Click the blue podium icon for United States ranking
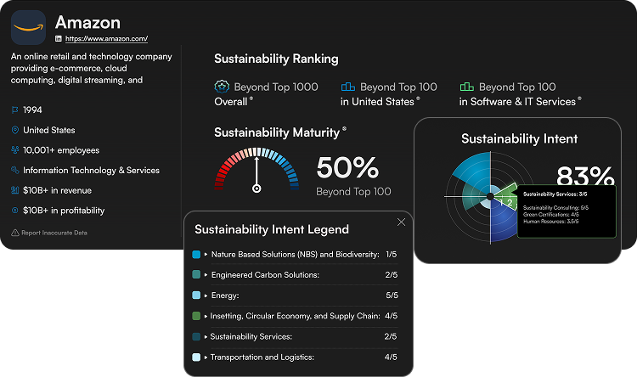The image size is (637, 377). [347, 87]
